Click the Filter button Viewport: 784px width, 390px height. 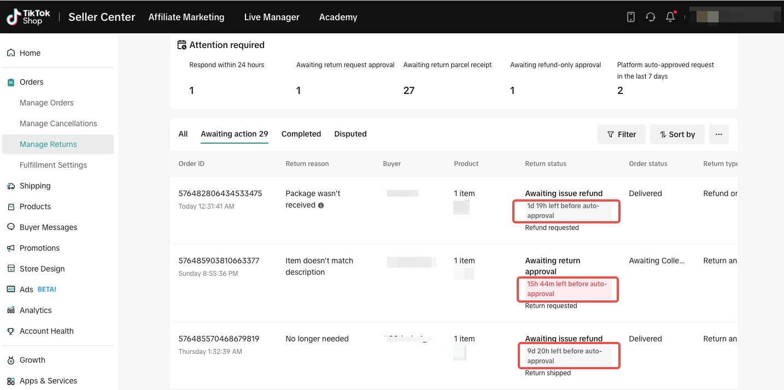tap(621, 134)
